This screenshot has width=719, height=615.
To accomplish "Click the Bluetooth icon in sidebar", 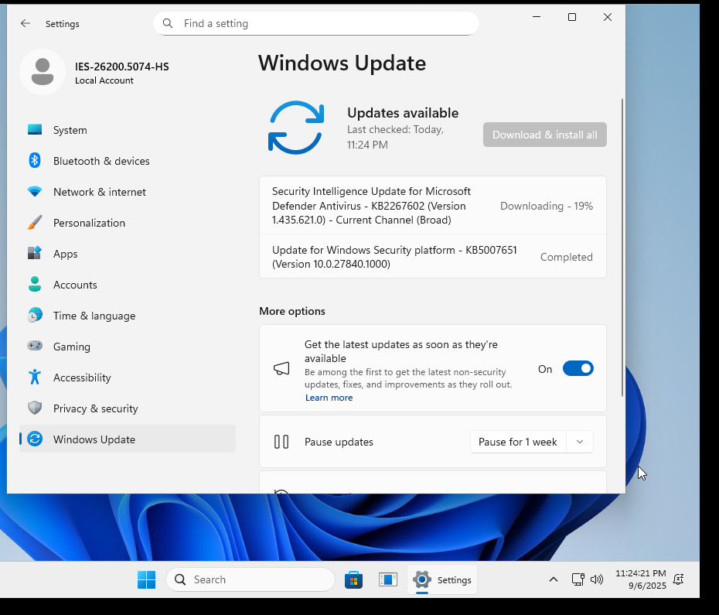I will [35, 161].
